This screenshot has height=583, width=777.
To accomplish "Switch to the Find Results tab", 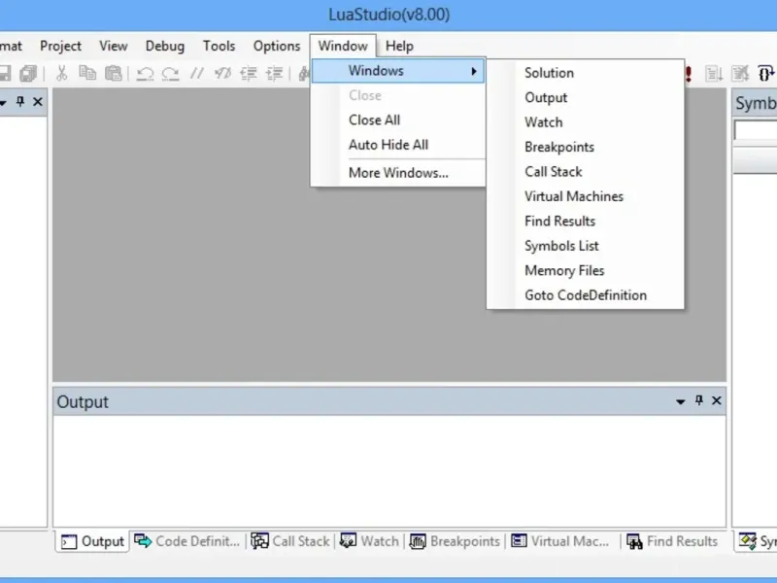I will click(672, 541).
